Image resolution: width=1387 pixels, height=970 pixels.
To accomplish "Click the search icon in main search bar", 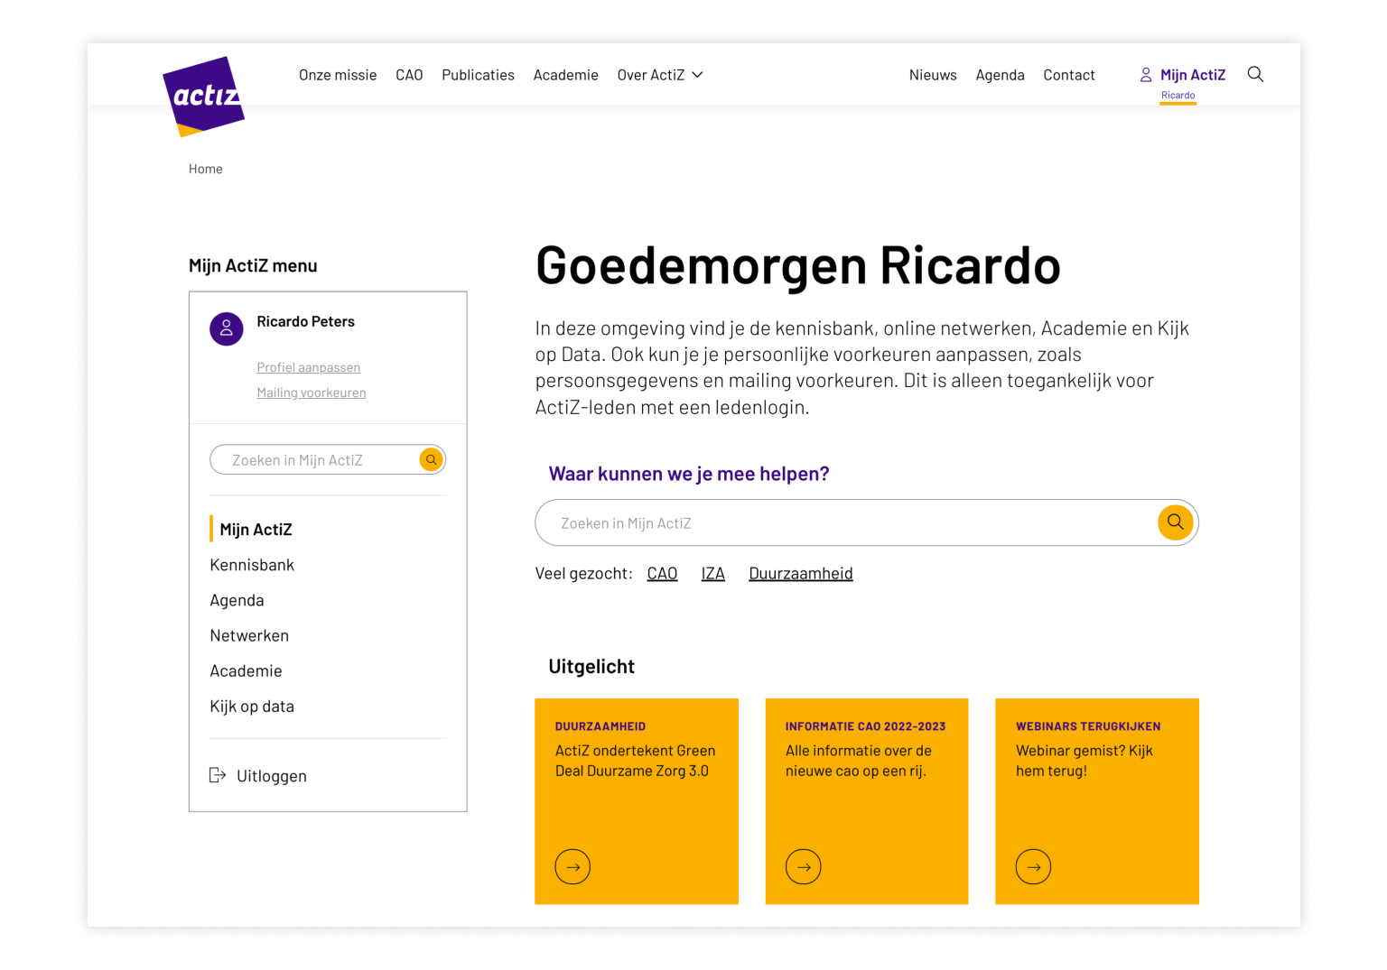I will [x=1175, y=522].
